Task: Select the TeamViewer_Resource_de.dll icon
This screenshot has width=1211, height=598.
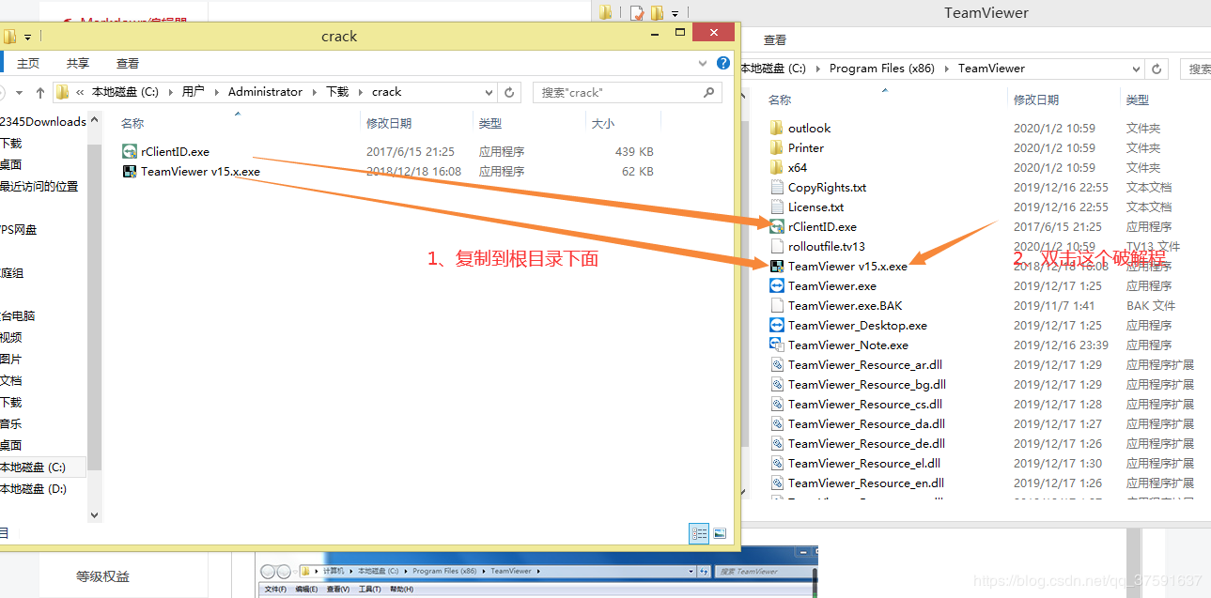Action: pos(776,443)
